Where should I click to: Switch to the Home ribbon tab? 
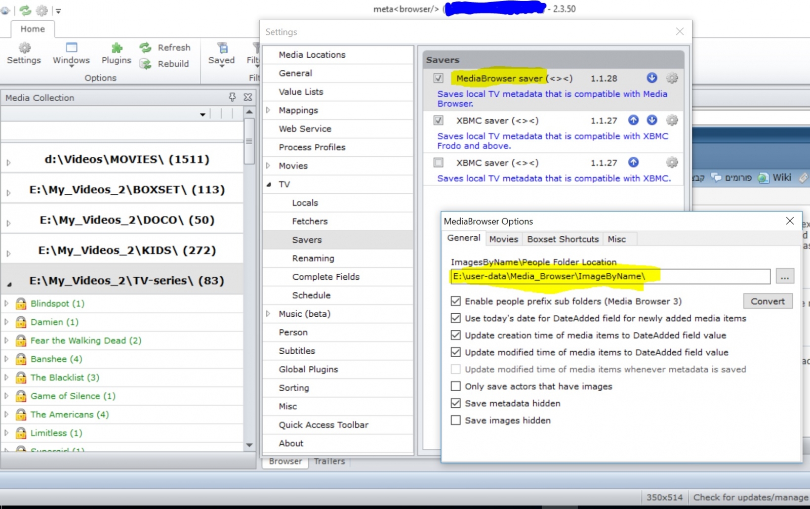coord(33,29)
